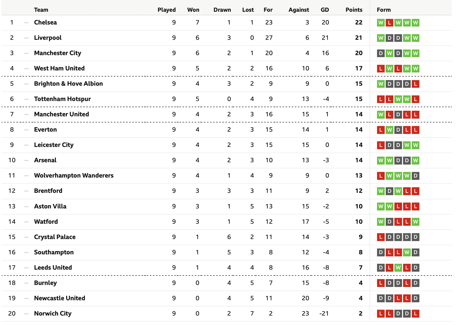
Task: Click Southampton's green W form badge
Action: [x=407, y=252]
